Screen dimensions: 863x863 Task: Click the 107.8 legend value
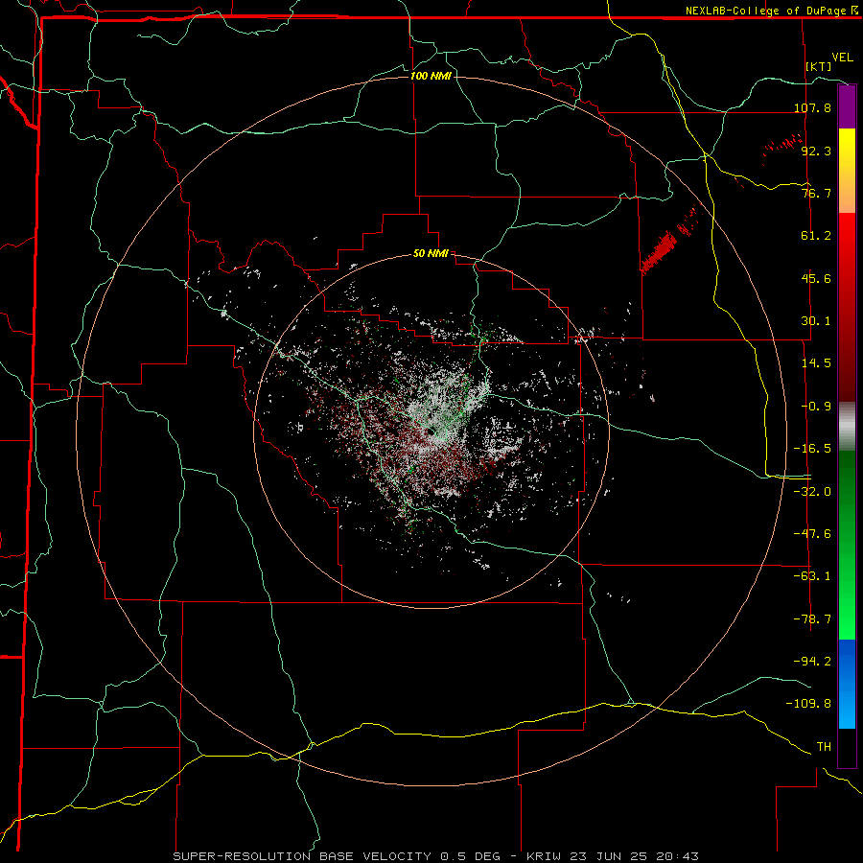812,107
